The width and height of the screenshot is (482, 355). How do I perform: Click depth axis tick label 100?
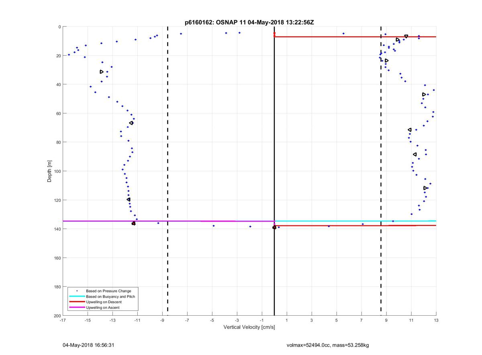click(57, 171)
